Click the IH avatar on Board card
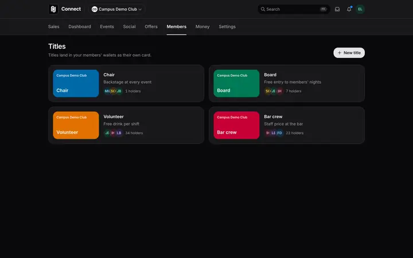Viewport: 413px width, 258px height. 279,91
